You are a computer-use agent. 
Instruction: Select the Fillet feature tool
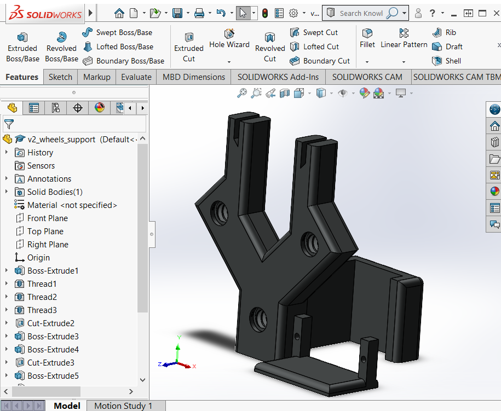367,38
